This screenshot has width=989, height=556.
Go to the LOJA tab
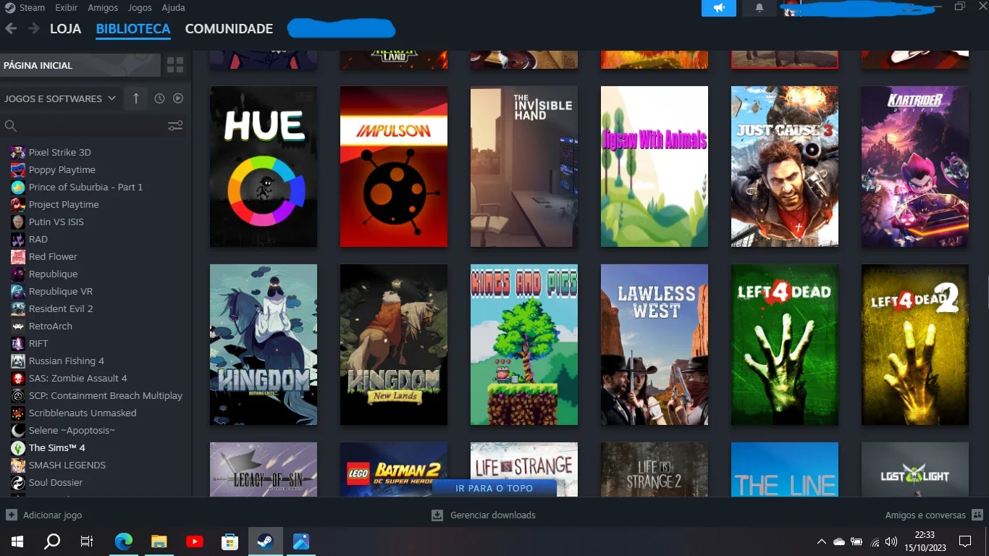pyautogui.click(x=65, y=29)
